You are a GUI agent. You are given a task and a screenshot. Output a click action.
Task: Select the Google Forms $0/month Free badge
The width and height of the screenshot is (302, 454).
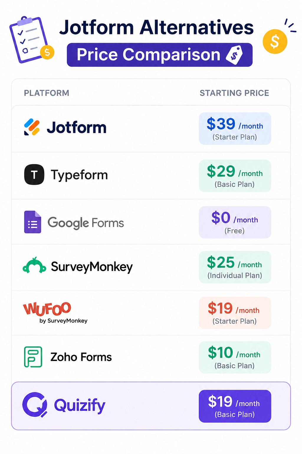235,222
